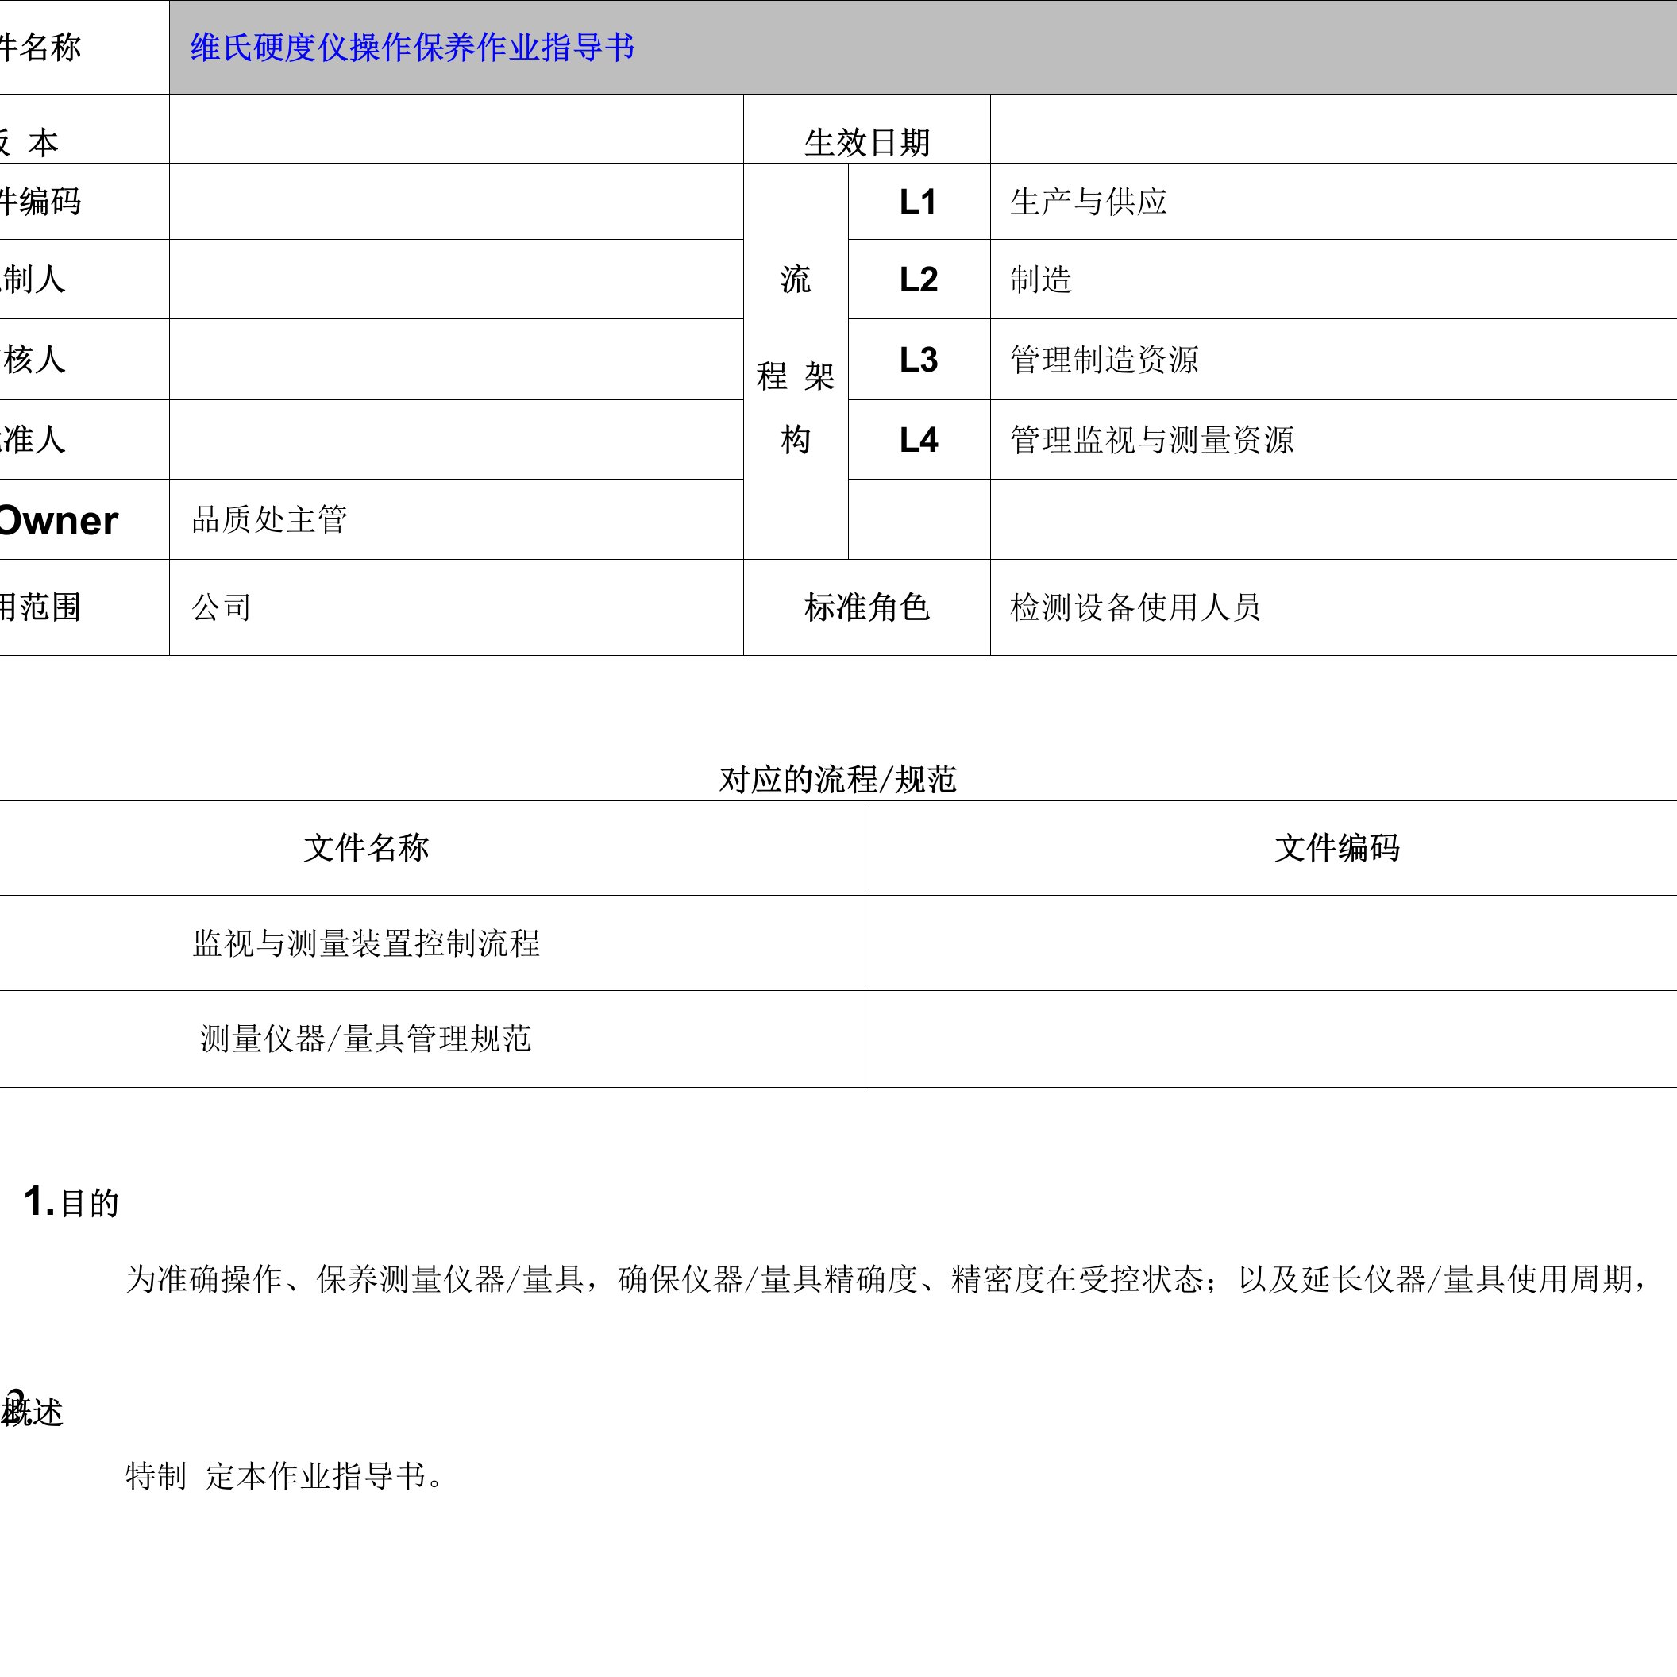Click the paragraph starting 为准确操作
This screenshot has height=1677, width=1677.
[886, 1279]
